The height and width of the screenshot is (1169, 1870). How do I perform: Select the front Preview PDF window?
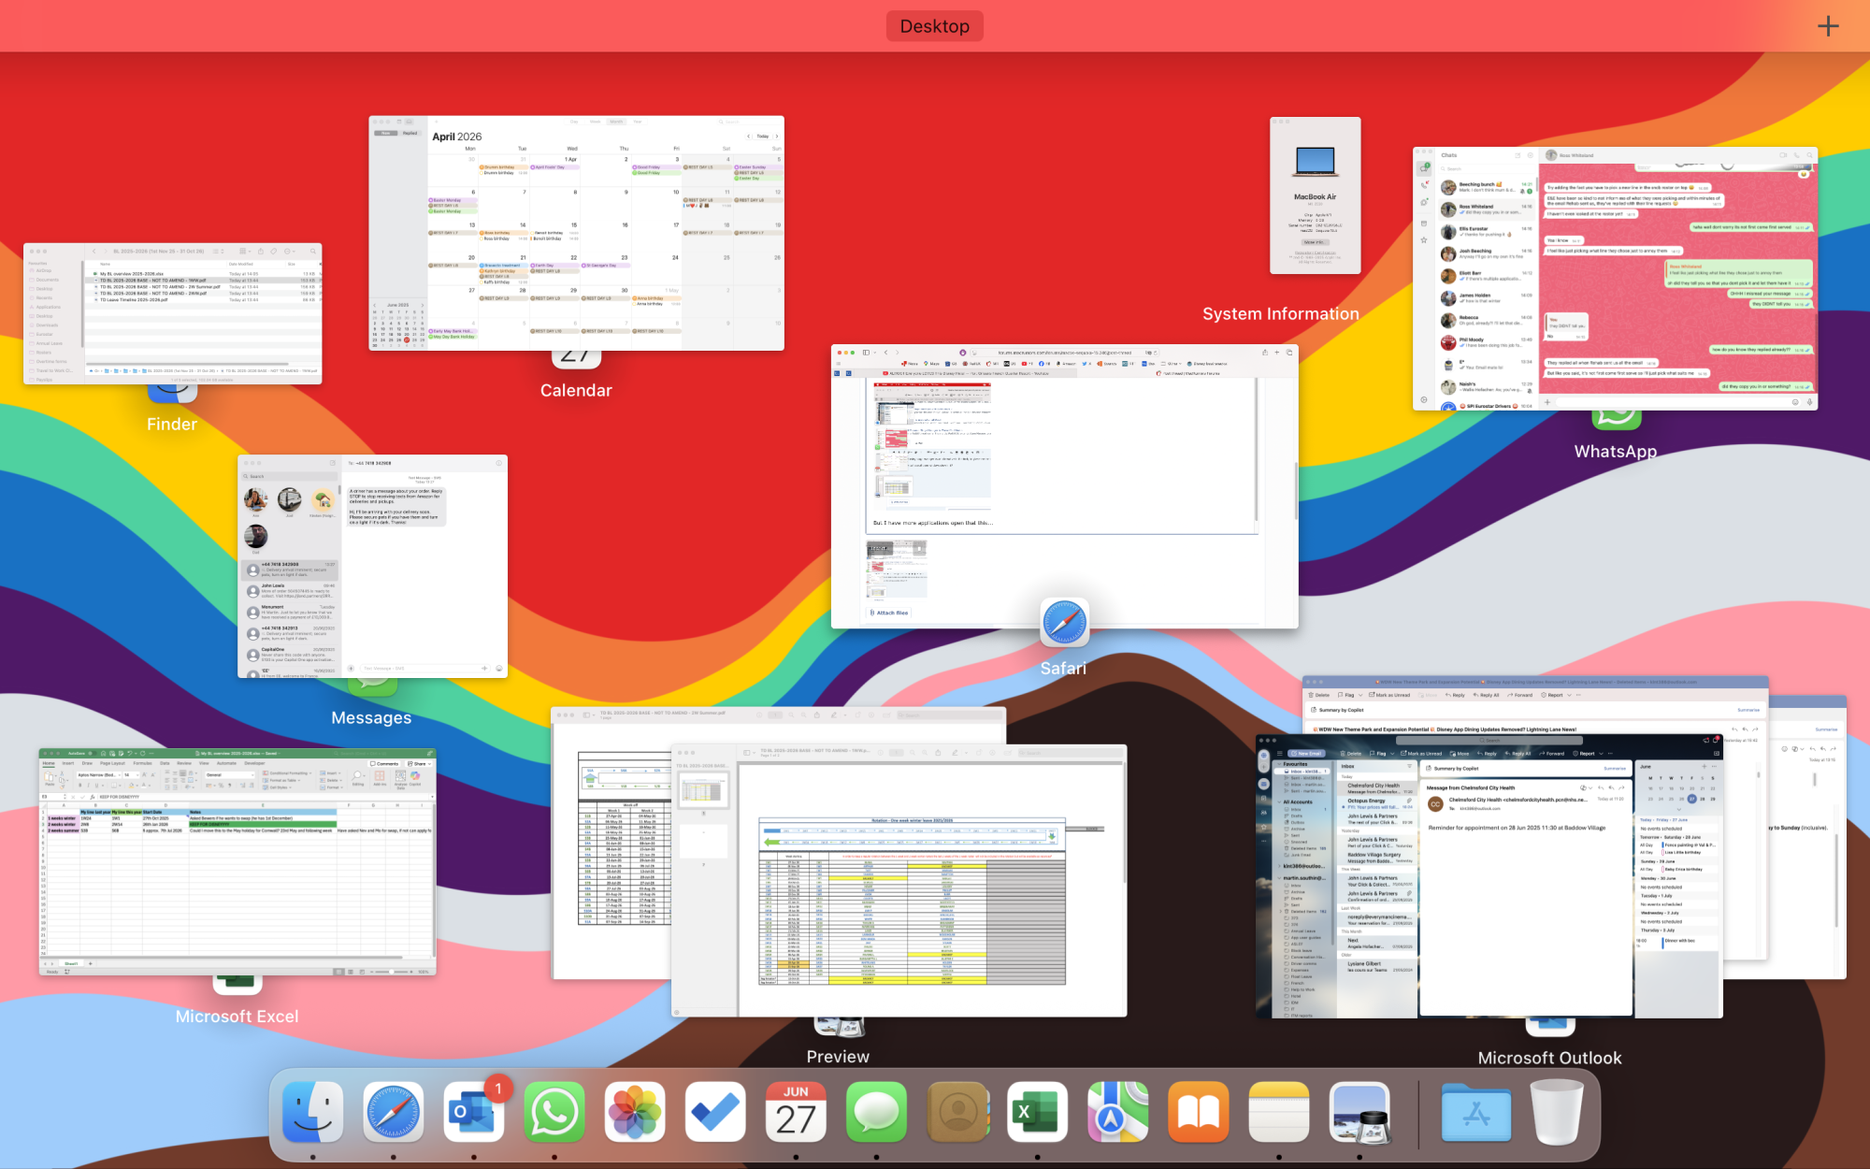point(899,881)
